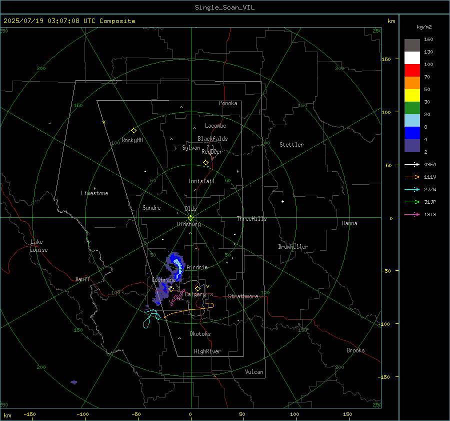The width and height of the screenshot is (450, 421).
Task: Click the Lake Louise label
Action: pyautogui.click(x=38, y=246)
